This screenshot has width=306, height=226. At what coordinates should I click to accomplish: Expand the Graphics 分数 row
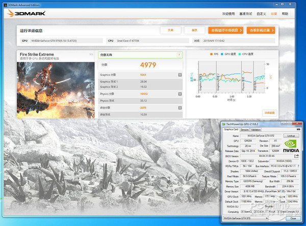(180, 75)
